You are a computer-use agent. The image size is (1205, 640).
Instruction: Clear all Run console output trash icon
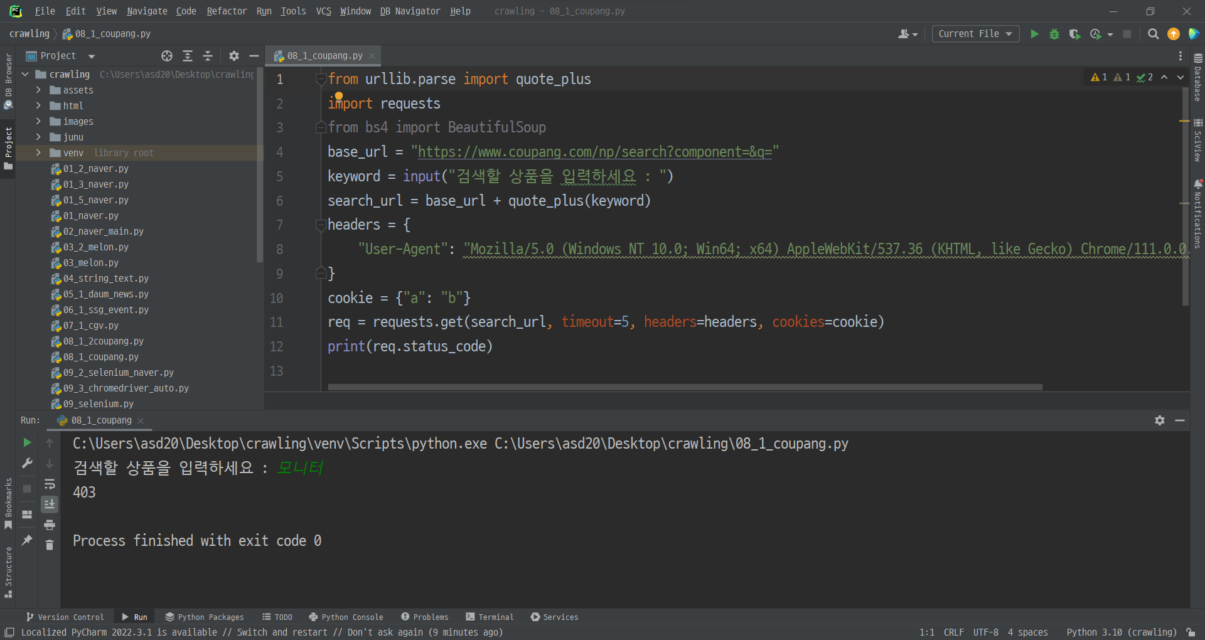(50, 545)
